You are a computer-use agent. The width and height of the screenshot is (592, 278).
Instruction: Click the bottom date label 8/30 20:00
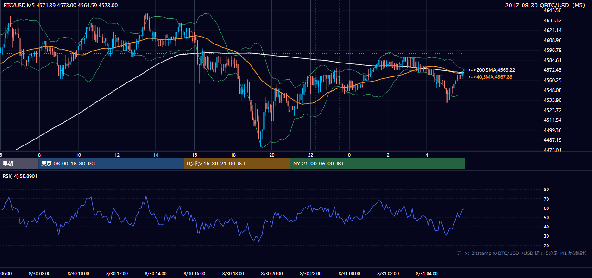click(272, 274)
